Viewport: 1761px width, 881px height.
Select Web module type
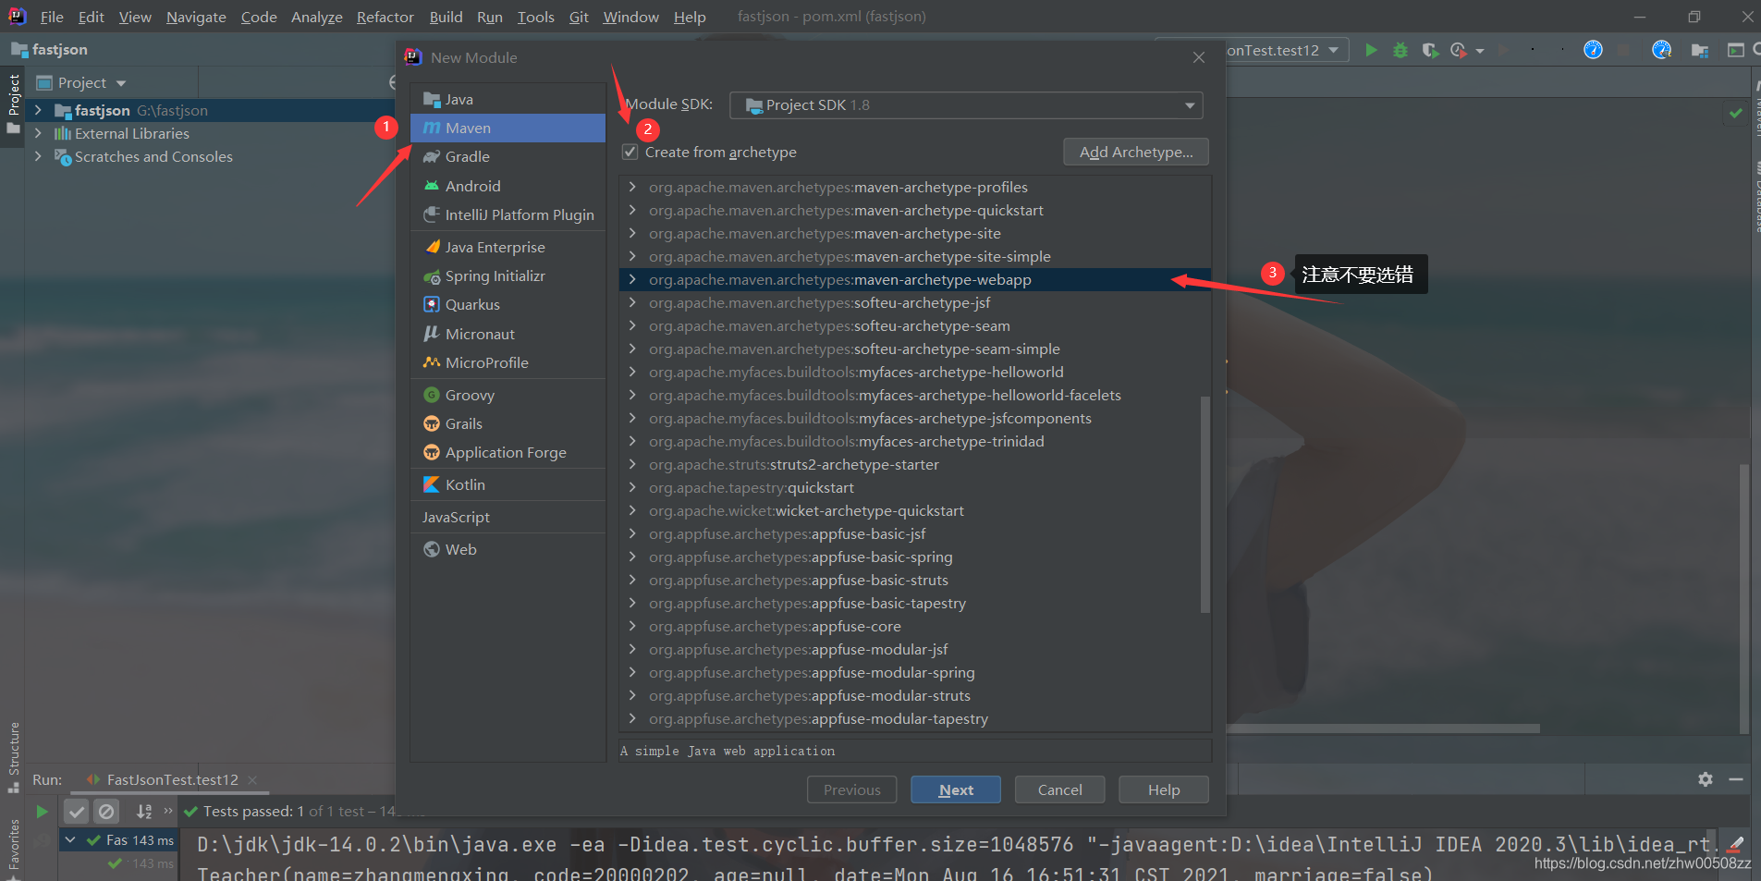click(x=508, y=549)
